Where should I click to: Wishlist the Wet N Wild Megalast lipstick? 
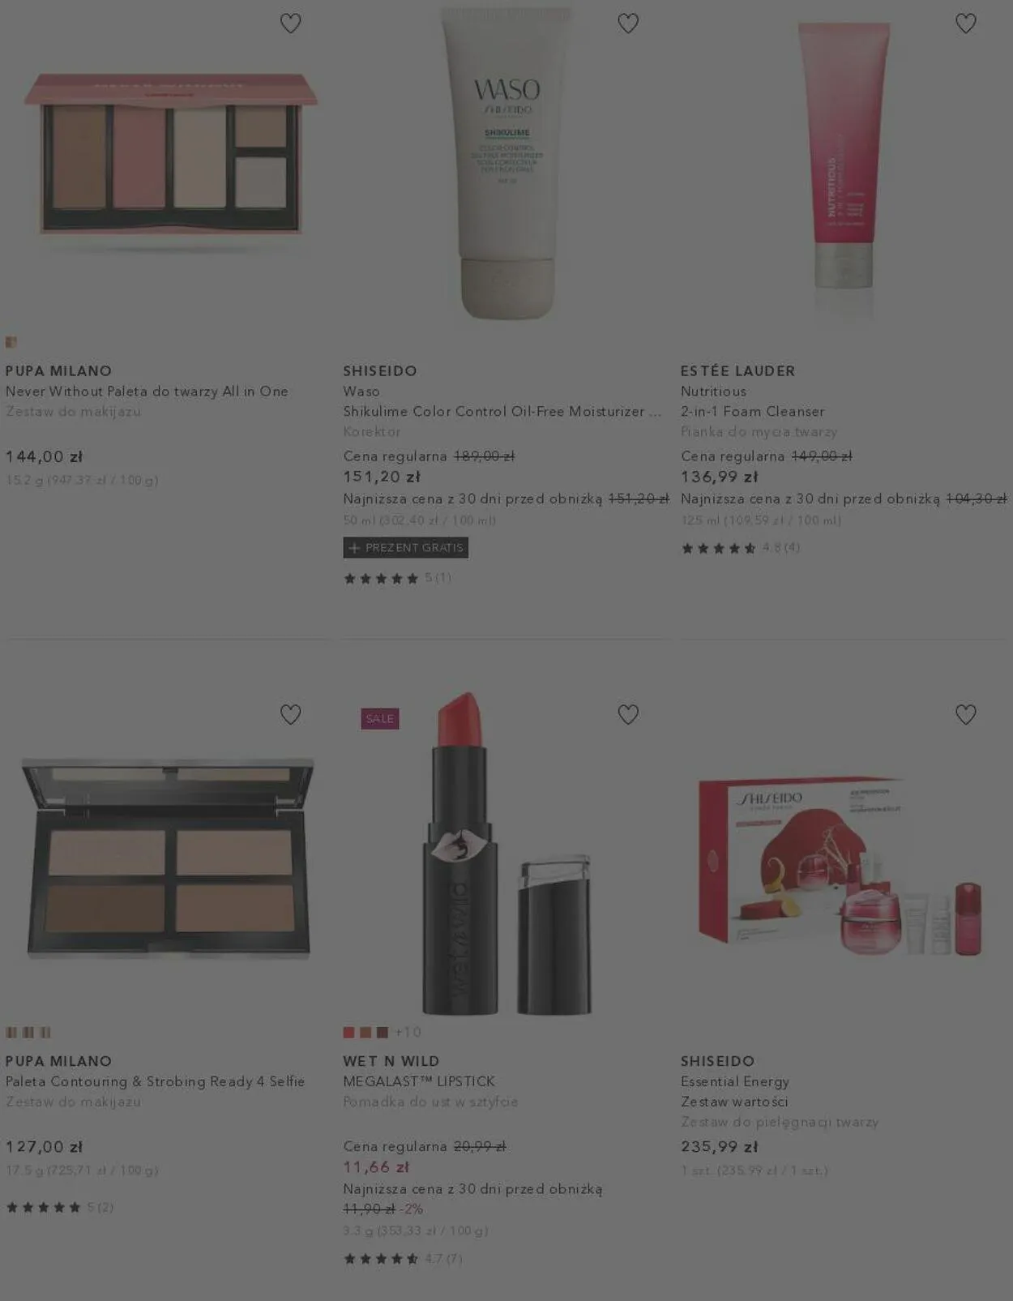click(628, 714)
